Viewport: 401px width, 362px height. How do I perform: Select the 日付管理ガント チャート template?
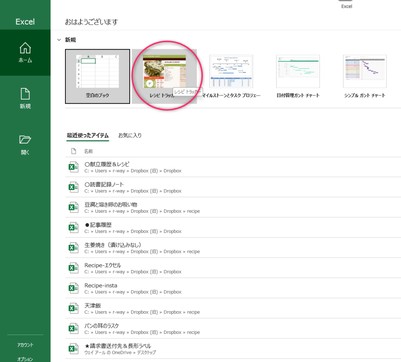[x=298, y=76]
